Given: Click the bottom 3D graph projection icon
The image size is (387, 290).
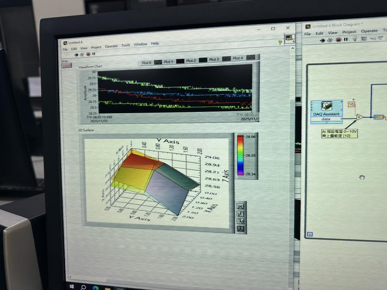Looking at the screenshot, I should tap(241, 229).
